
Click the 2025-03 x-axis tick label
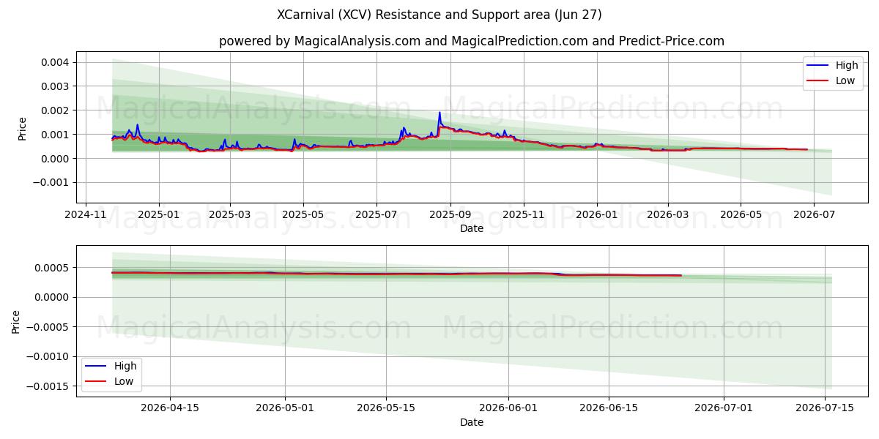point(230,215)
